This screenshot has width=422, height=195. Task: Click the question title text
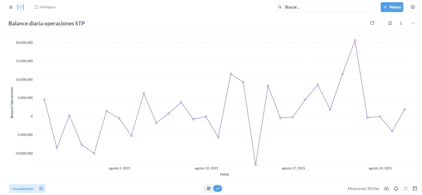pos(47,23)
